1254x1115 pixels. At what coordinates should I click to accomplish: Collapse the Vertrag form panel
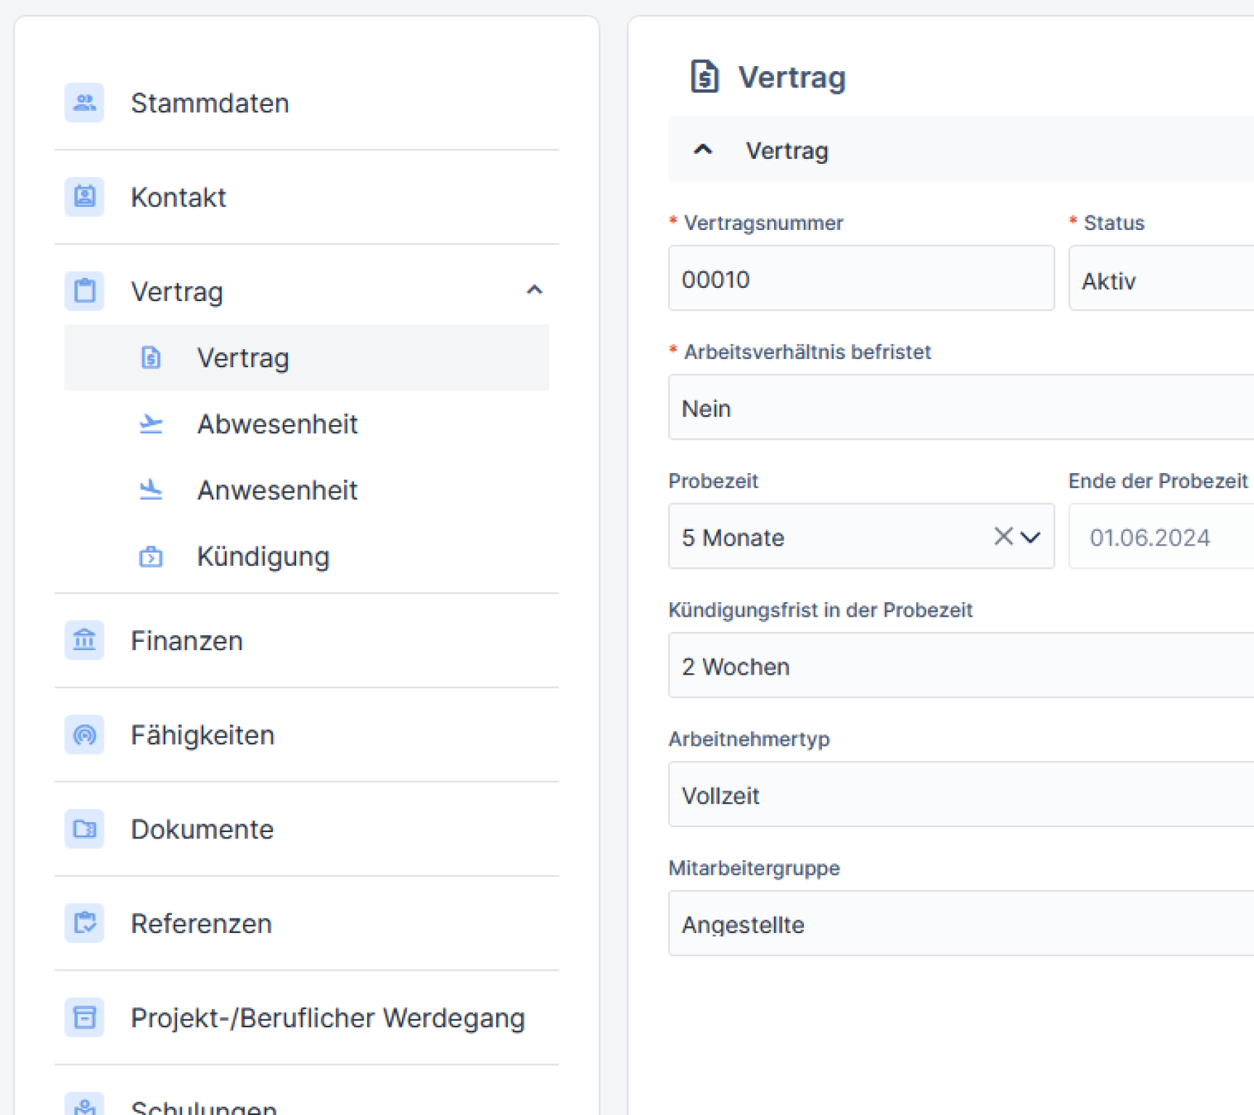(x=703, y=150)
